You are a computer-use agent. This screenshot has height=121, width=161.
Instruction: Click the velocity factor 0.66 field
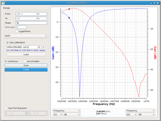37,113
